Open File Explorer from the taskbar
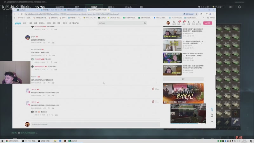The height and width of the screenshot is (143, 254). [x=55, y=141]
